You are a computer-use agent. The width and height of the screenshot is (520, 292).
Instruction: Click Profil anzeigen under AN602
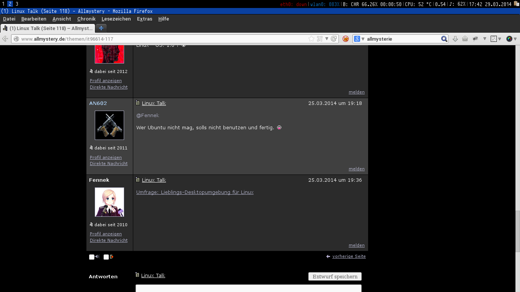pyautogui.click(x=106, y=157)
